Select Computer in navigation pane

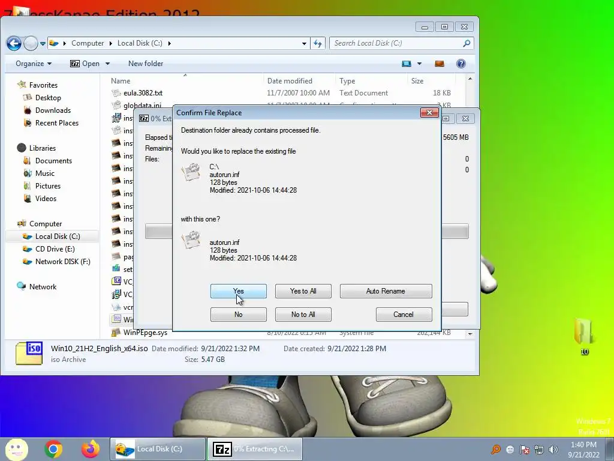(x=46, y=224)
